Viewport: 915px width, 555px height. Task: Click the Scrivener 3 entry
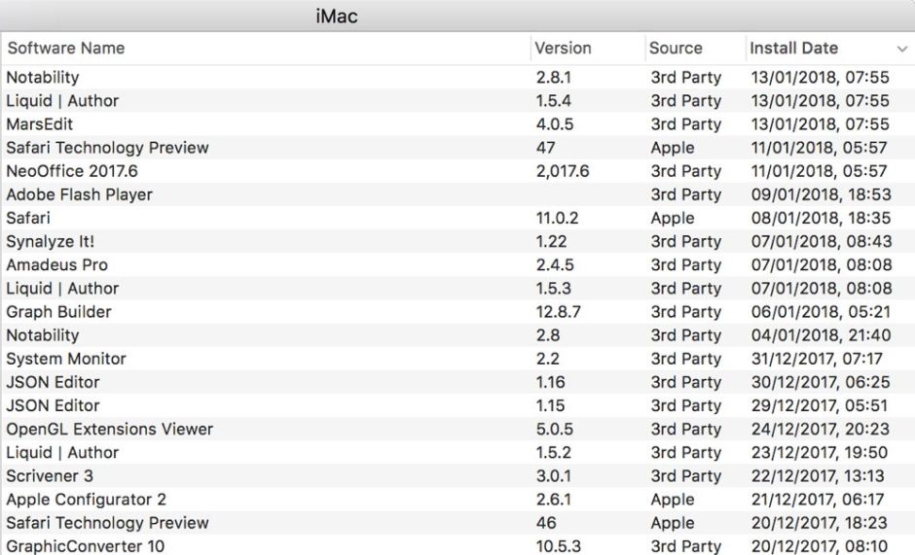[x=50, y=476]
